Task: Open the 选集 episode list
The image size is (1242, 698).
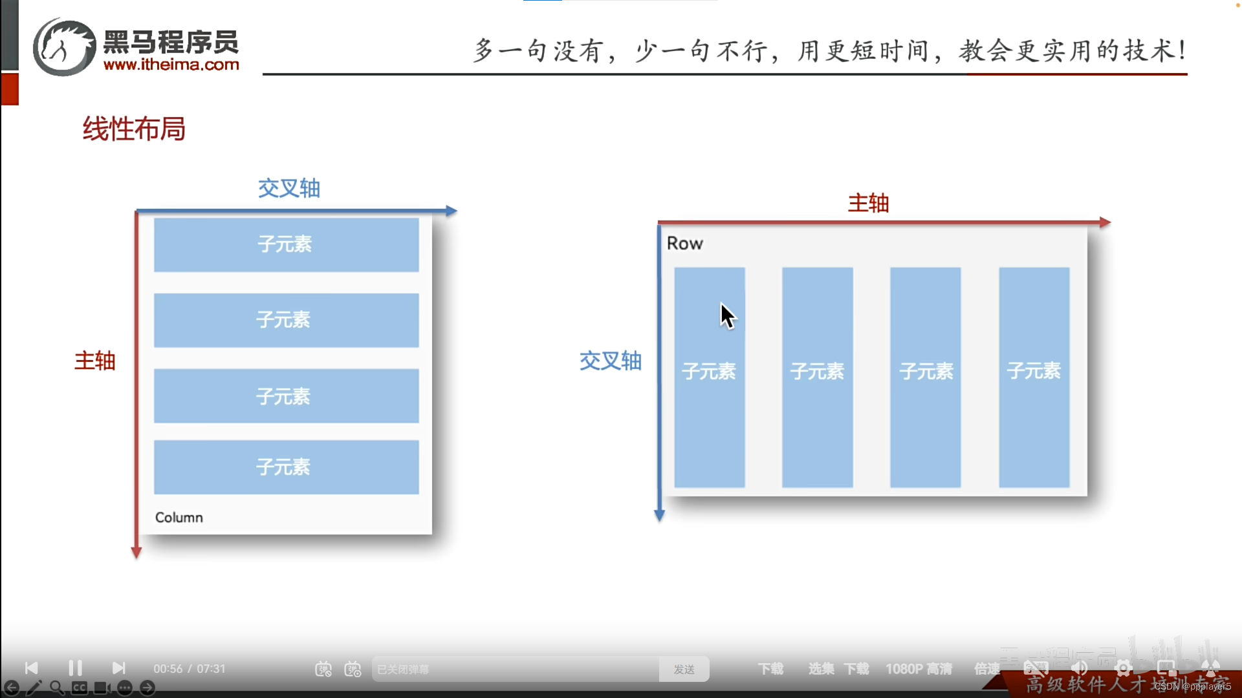Action: (x=821, y=669)
